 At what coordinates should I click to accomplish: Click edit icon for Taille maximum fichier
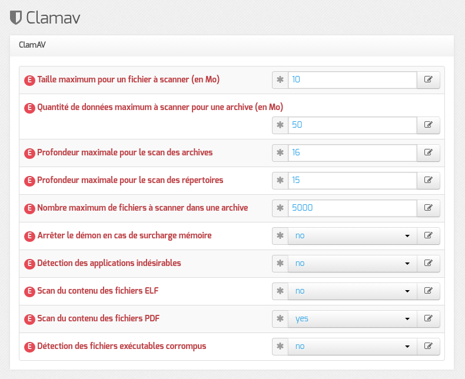[x=429, y=80]
